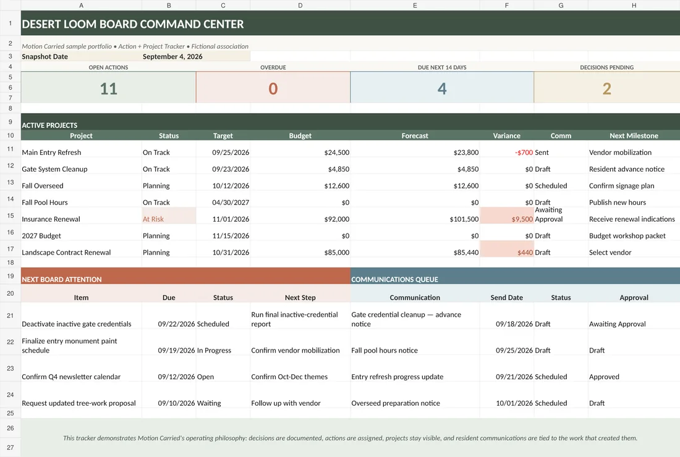Select the Fall Pool Hours project cell
The width and height of the screenshot is (680, 457).
point(81,199)
